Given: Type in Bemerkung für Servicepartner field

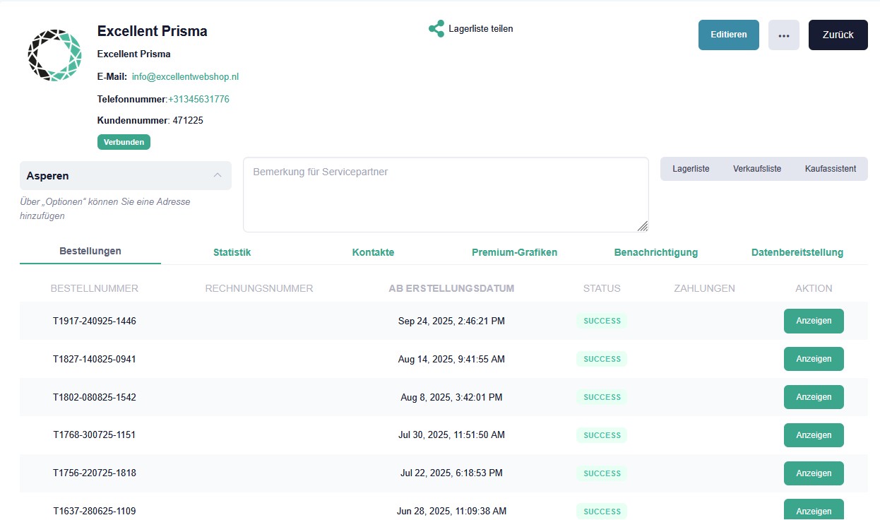Looking at the screenshot, I should pos(445,194).
